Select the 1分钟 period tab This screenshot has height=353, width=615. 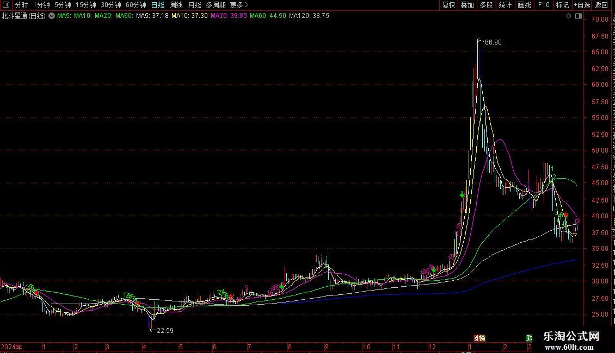(41, 5)
